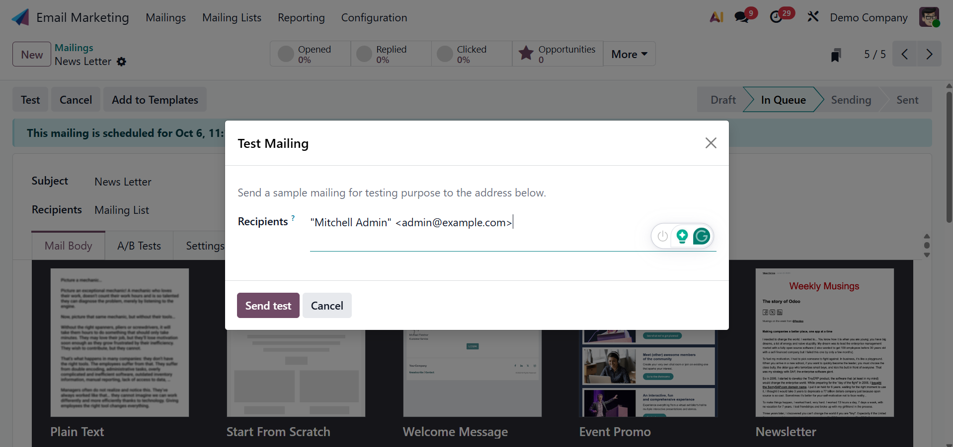Go to the next mailing record

pyautogui.click(x=929, y=54)
